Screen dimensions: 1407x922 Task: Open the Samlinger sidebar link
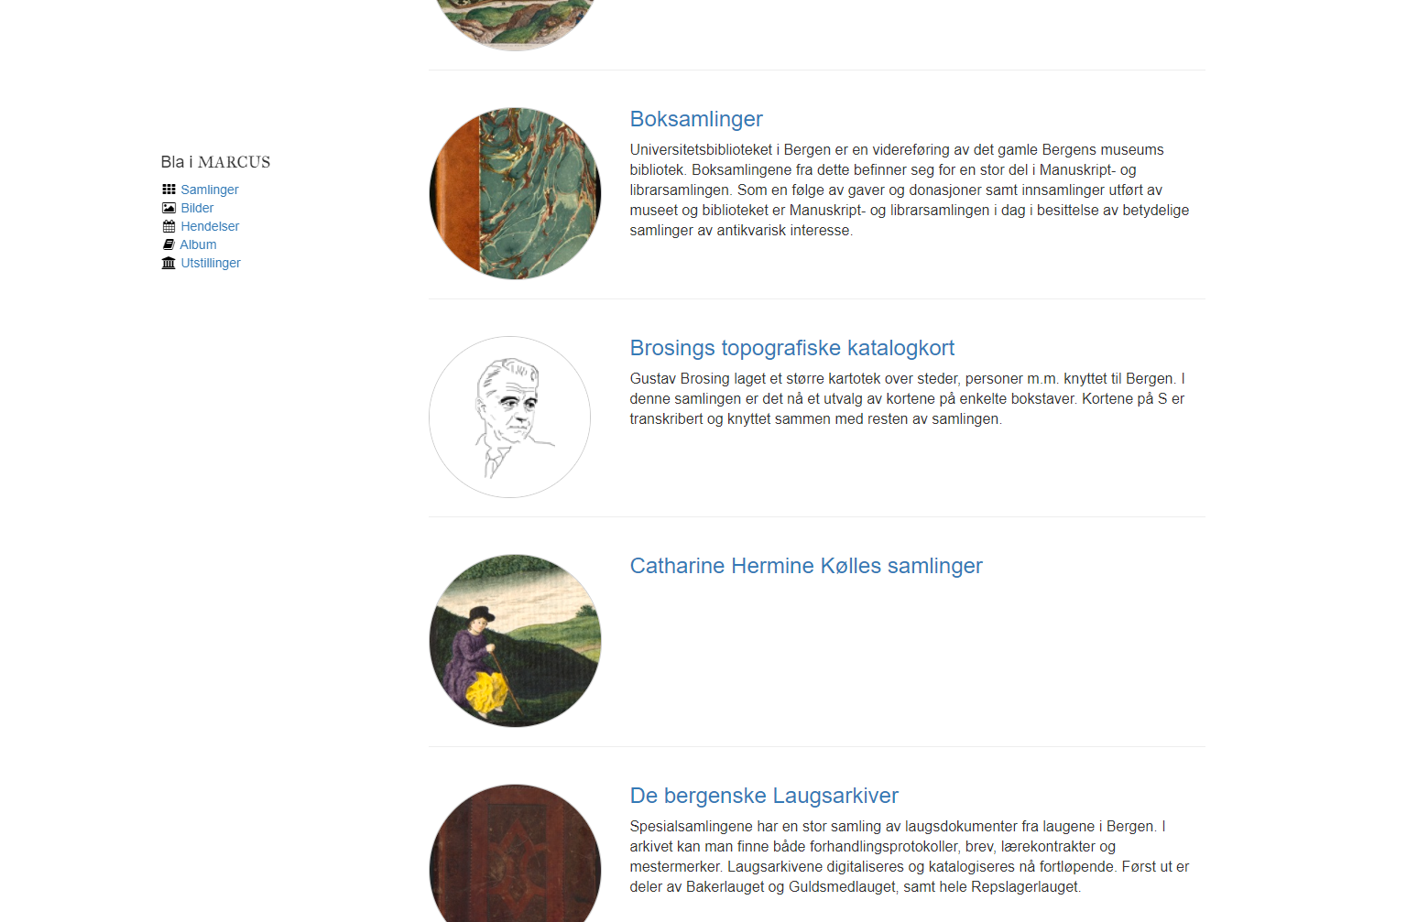click(x=210, y=190)
